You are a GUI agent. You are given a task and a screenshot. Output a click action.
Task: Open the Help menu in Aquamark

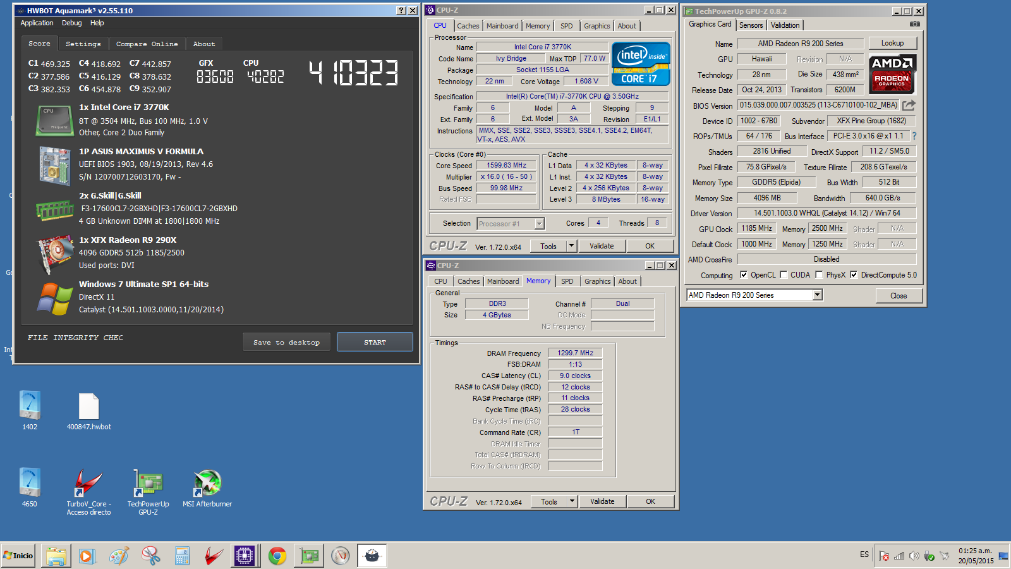[x=97, y=23]
